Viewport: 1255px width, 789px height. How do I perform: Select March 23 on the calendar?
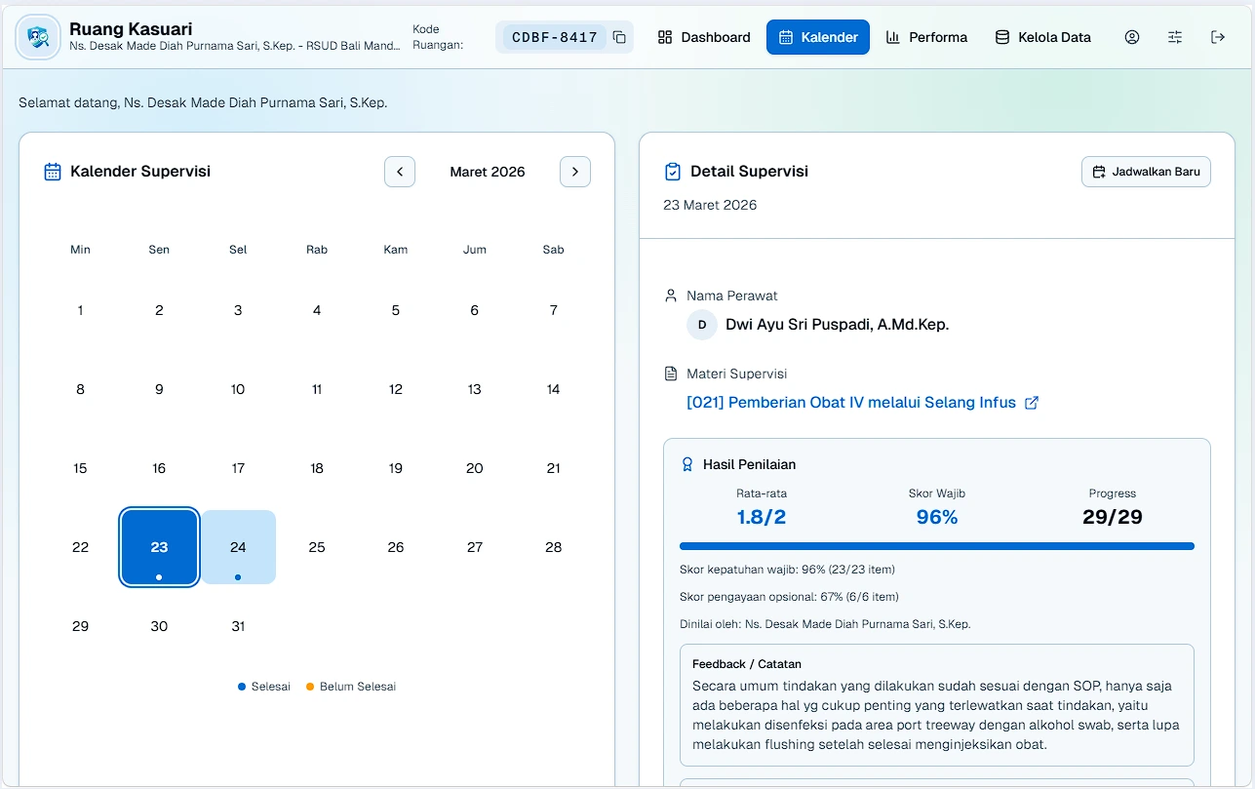point(159,547)
